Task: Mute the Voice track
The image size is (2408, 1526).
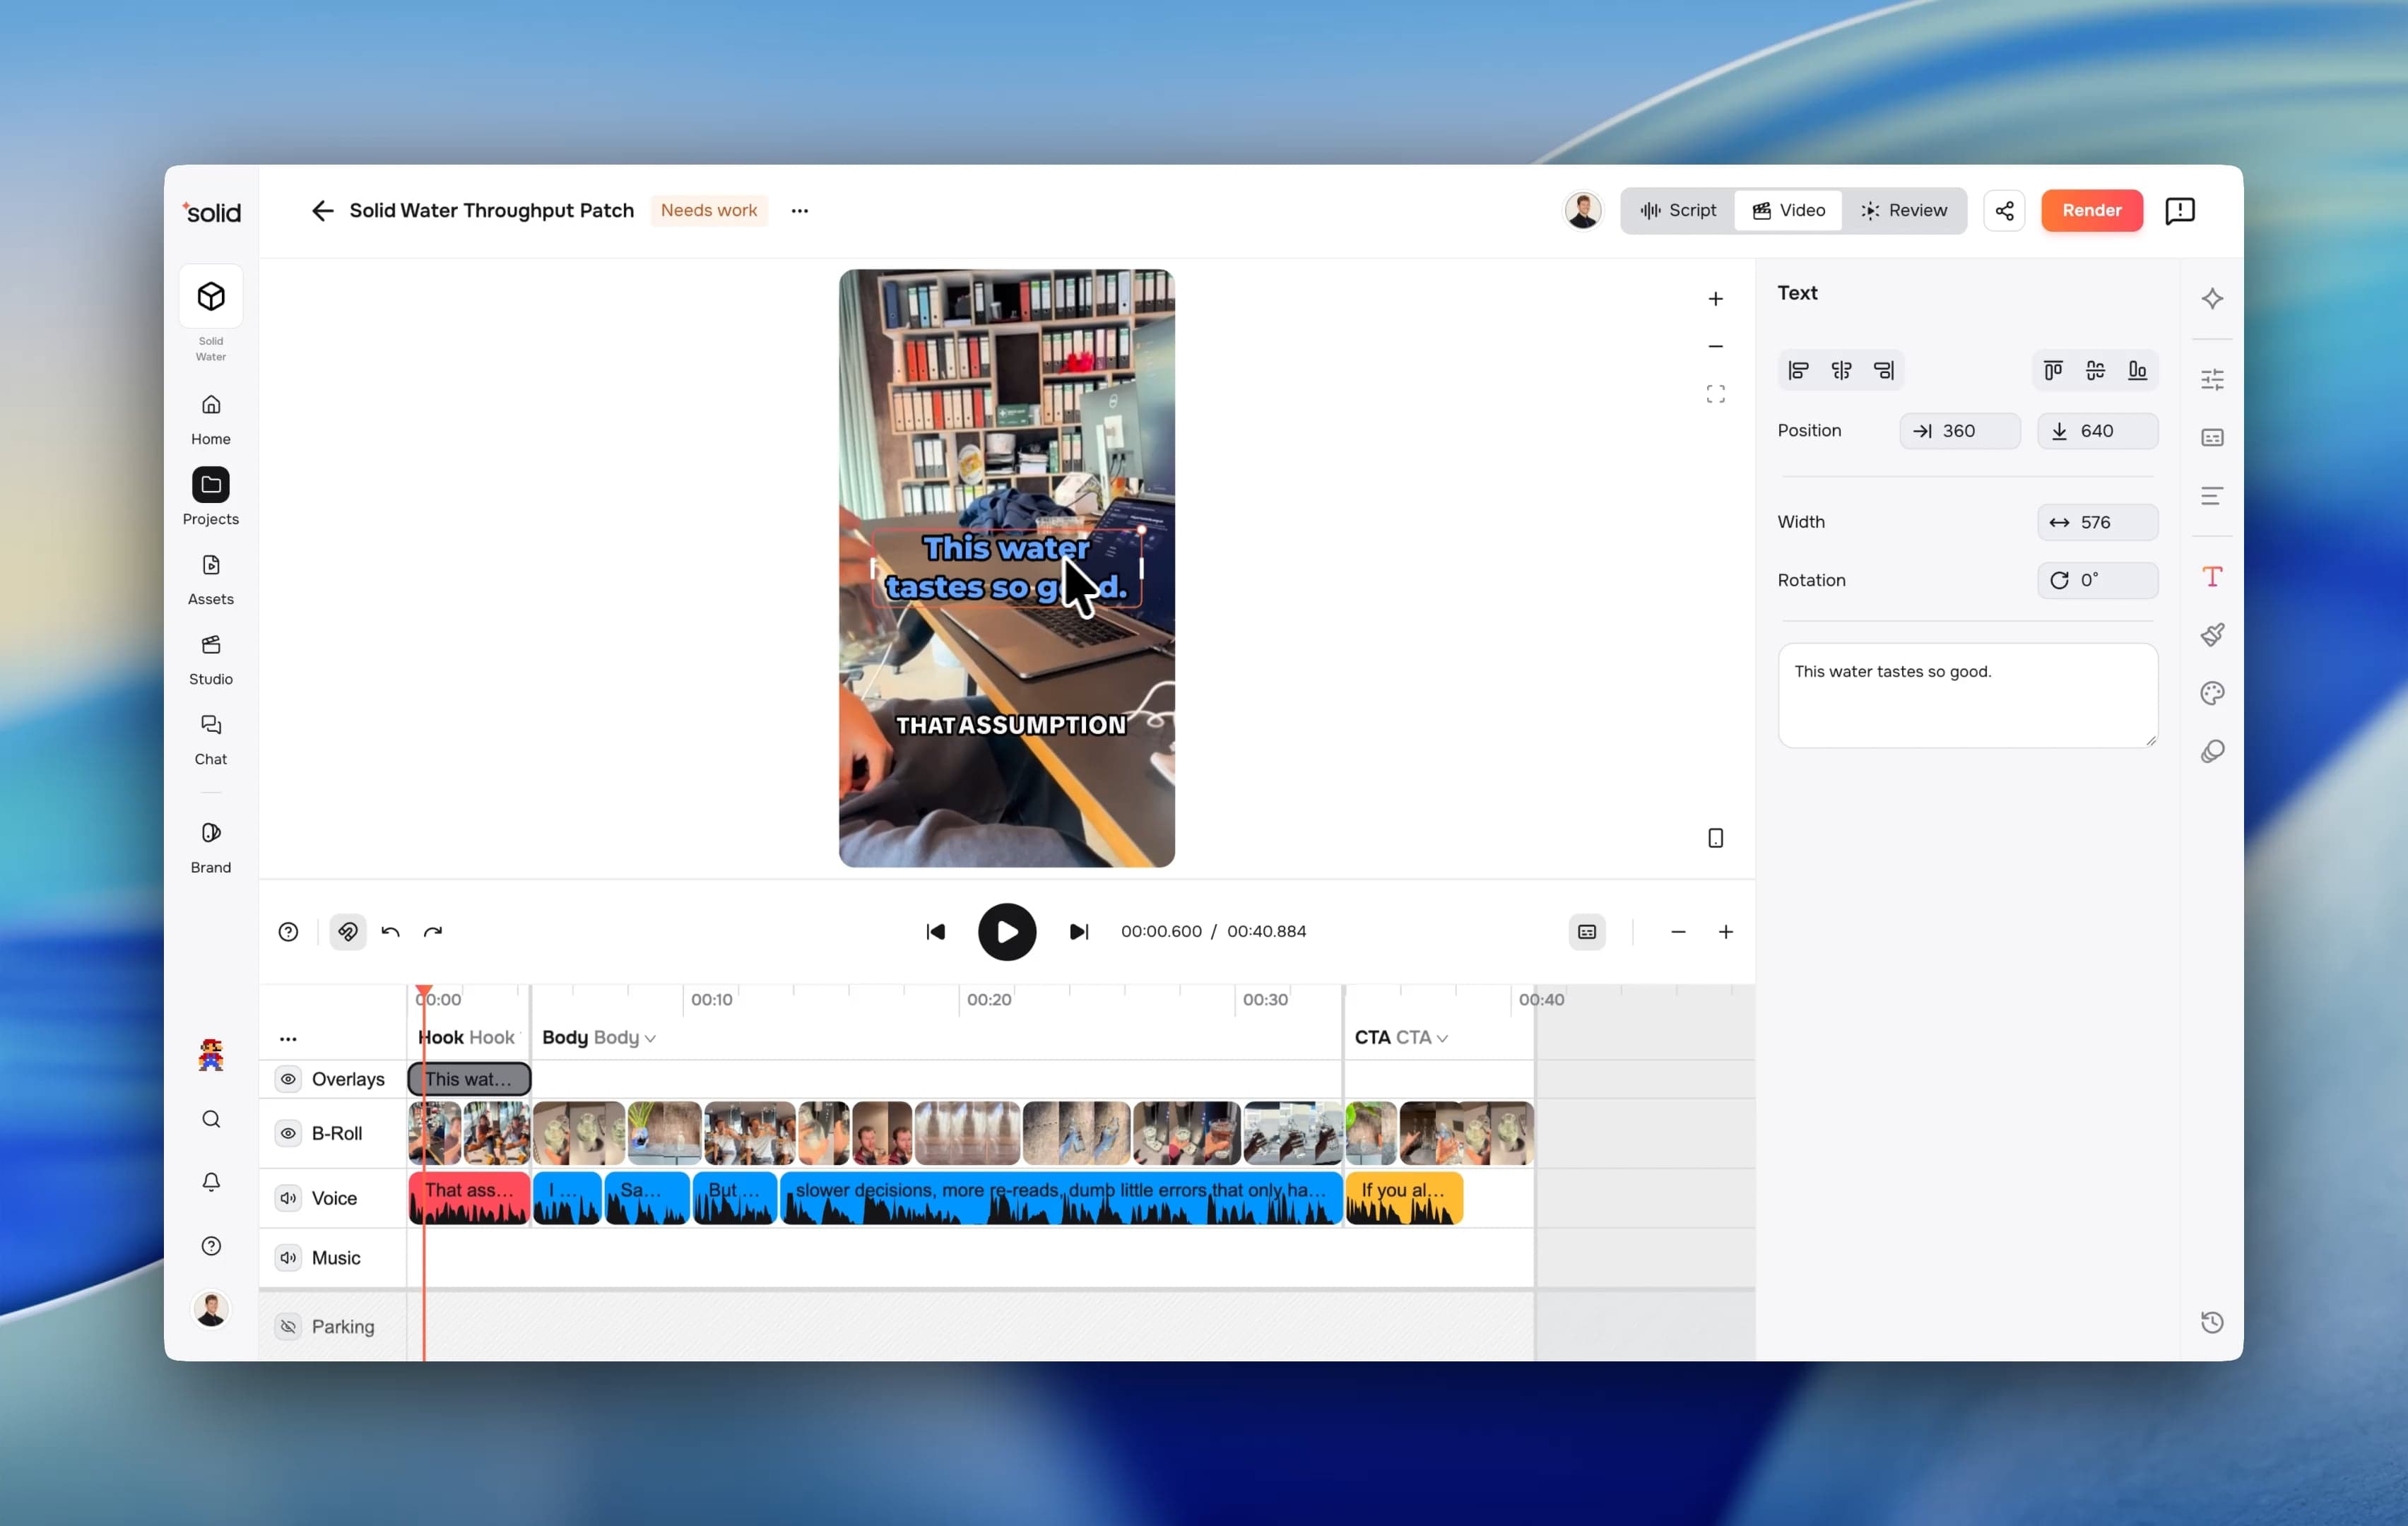Action: (288, 1198)
